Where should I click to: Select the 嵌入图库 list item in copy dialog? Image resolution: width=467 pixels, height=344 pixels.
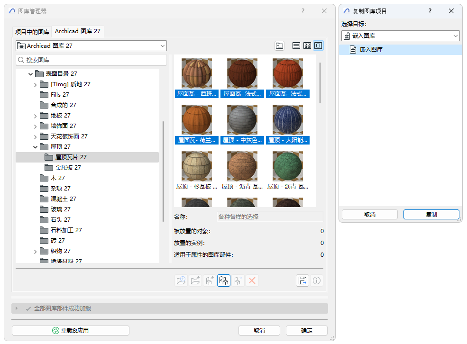(x=400, y=49)
